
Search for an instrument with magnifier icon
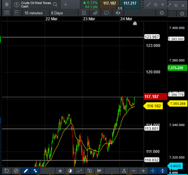pos(55,5)
